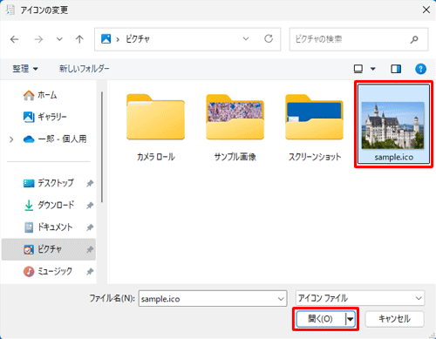The height and width of the screenshot is (339, 436).
Task: Open help with blue question icon
Action: (420, 69)
